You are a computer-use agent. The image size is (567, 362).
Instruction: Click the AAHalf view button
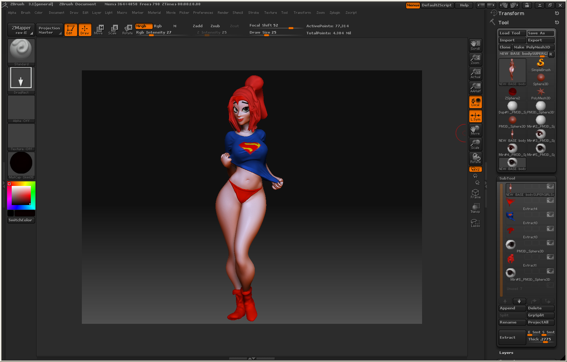[475, 87]
